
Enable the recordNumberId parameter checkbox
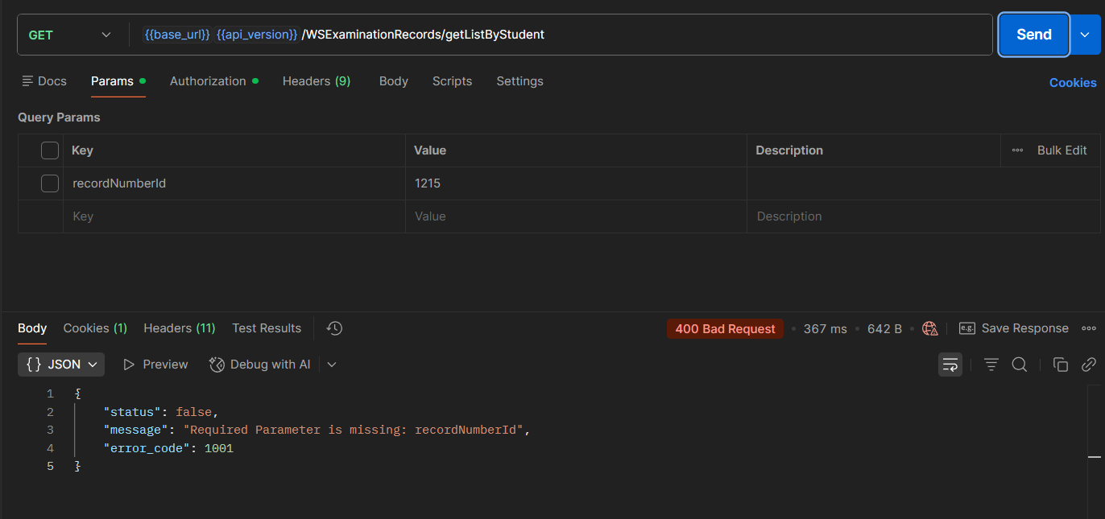(x=50, y=183)
